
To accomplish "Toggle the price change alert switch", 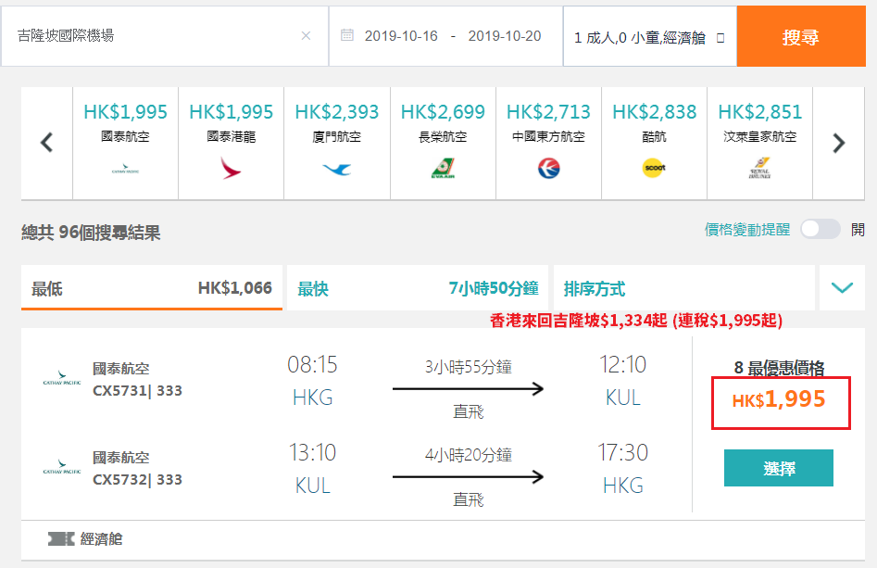I will point(820,229).
